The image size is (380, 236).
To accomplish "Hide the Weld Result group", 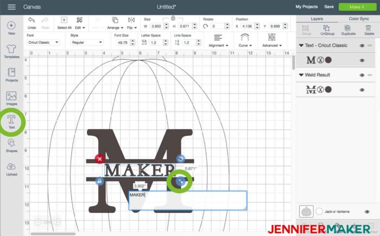I will [362, 75].
